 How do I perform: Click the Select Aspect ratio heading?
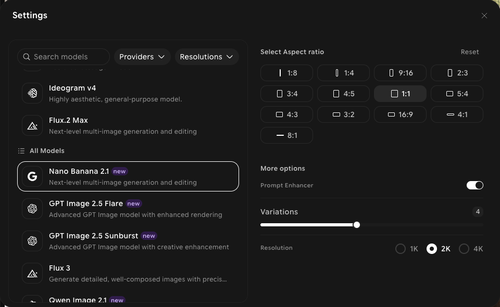tap(292, 52)
